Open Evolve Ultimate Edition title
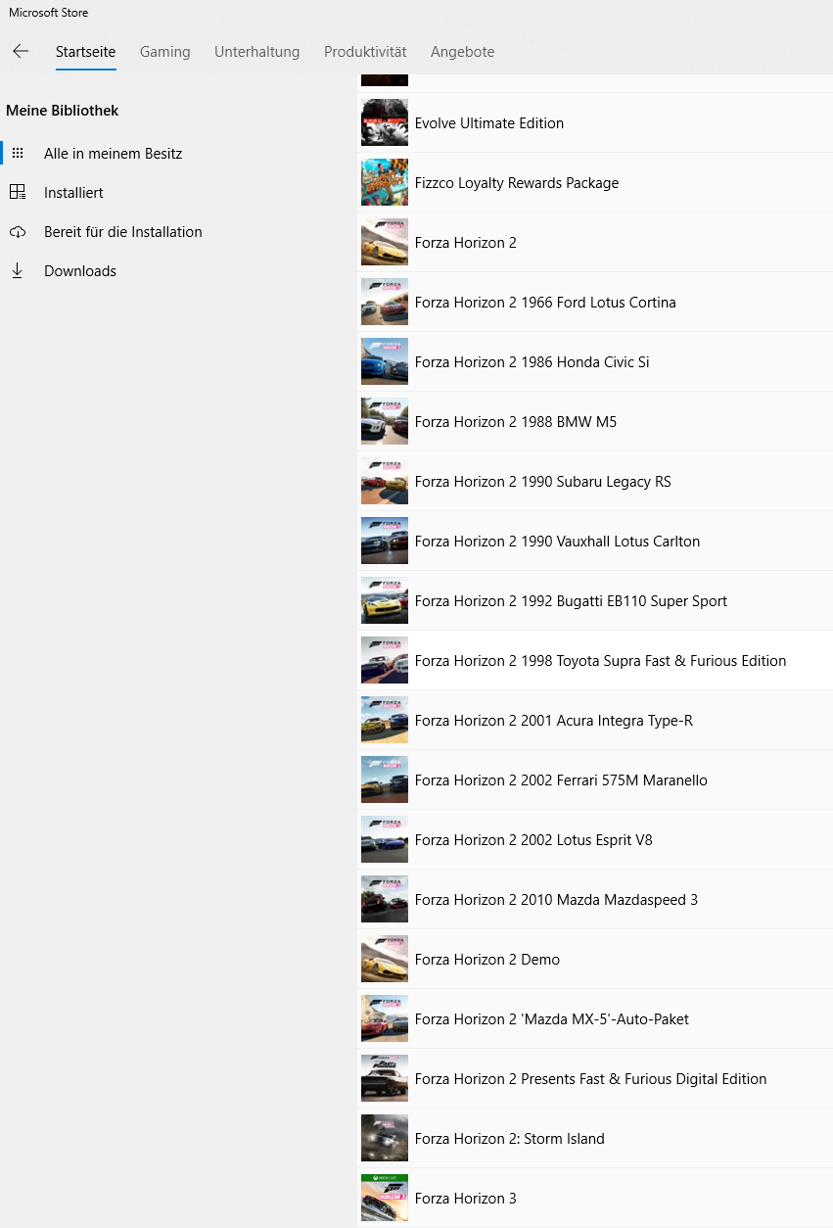This screenshot has height=1228, width=833. [489, 123]
